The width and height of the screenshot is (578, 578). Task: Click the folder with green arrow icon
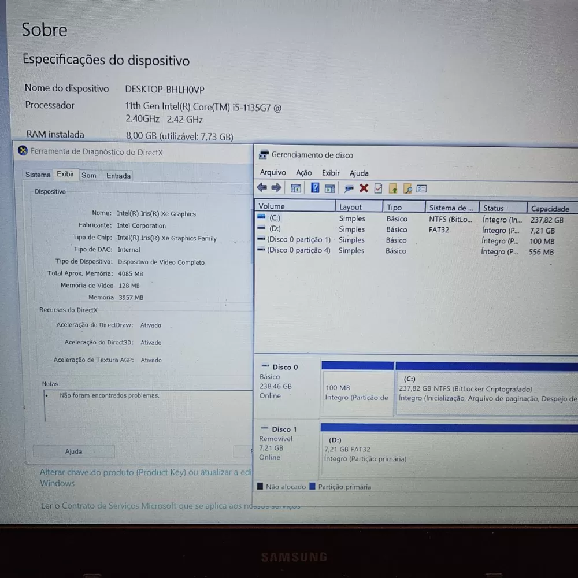(393, 189)
